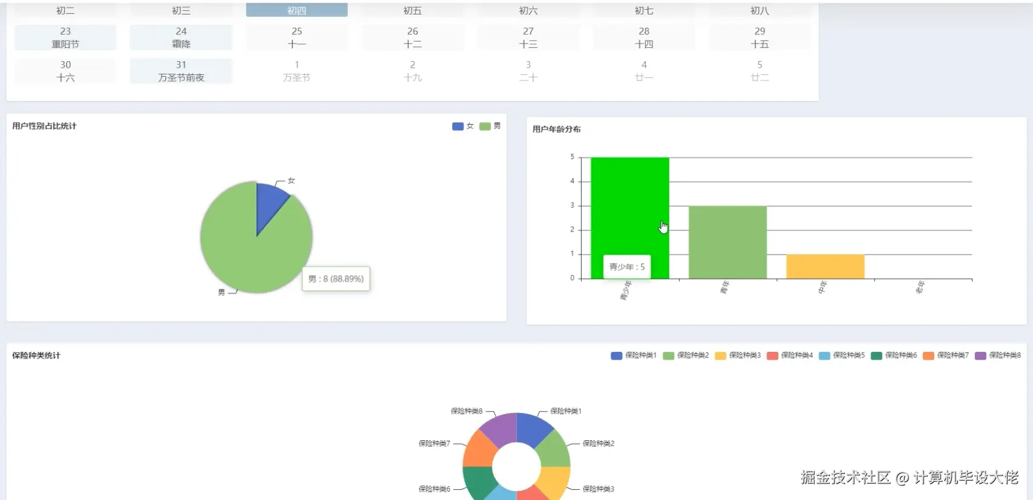Select next-month date 5 廿二

pos(760,71)
